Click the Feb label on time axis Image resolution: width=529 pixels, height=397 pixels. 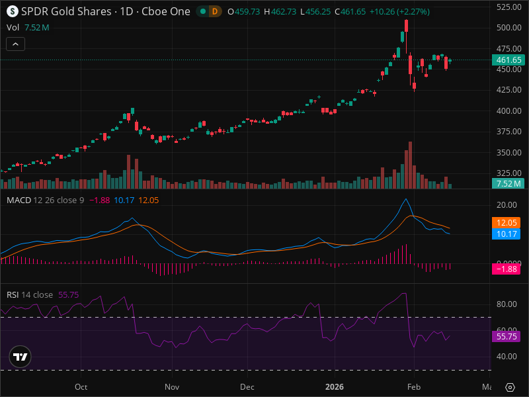(414, 387)
